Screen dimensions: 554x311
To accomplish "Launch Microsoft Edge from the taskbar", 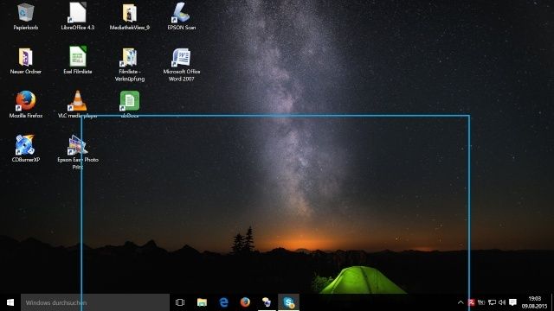I will tap(223, 302).
